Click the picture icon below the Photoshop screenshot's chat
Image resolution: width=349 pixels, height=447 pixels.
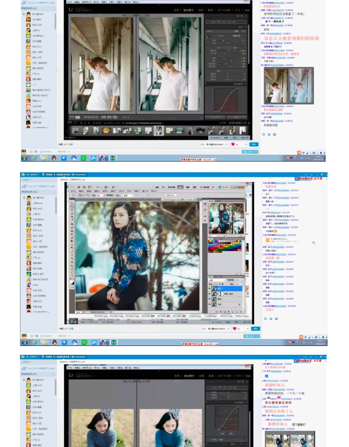[x=276, y=318]
